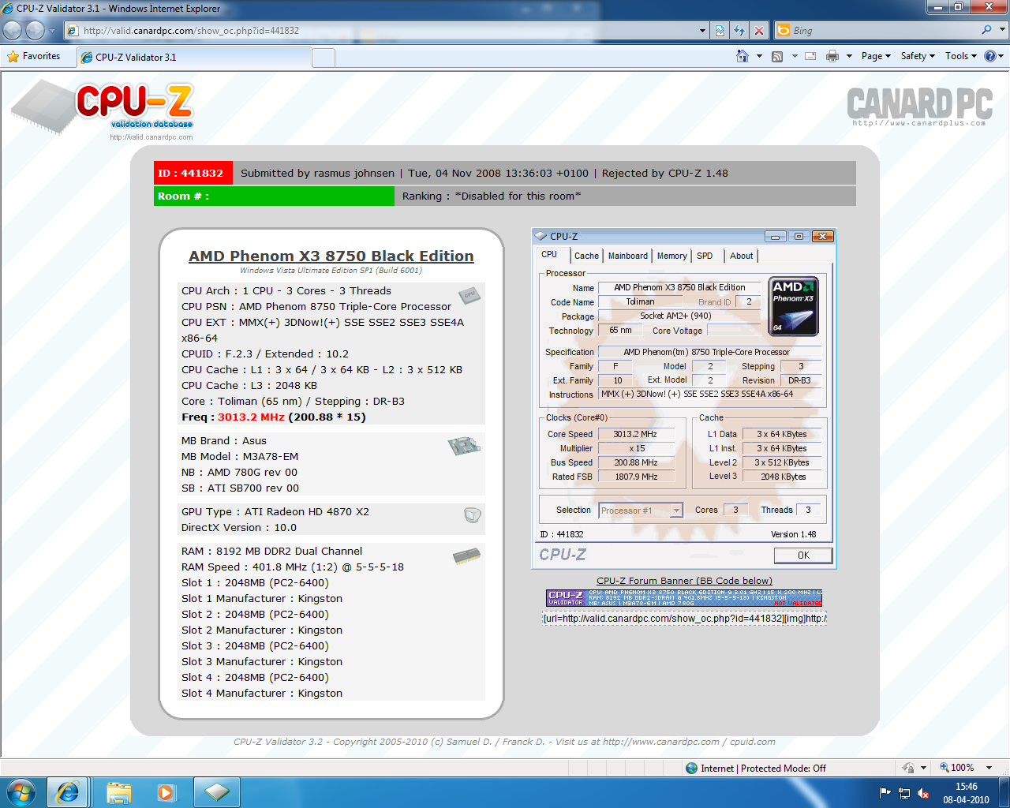Open the Favorites star button
1010x808 pixels.
click(33, 57)
